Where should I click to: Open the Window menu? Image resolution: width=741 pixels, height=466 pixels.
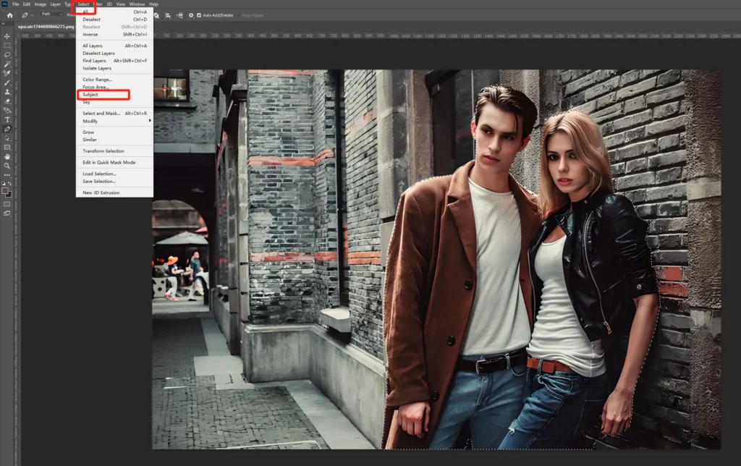pyautogui.click(x=137, y=4)
